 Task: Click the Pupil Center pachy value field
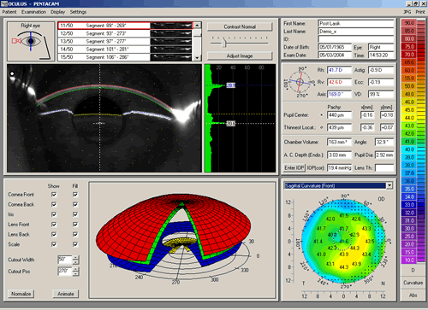click(339, 115)
